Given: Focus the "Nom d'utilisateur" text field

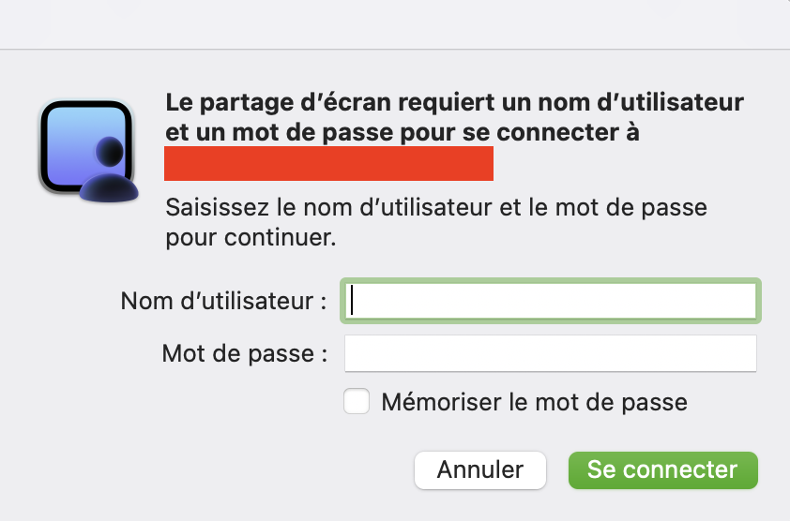Looking at the screenshot, I should pos(550,301).
